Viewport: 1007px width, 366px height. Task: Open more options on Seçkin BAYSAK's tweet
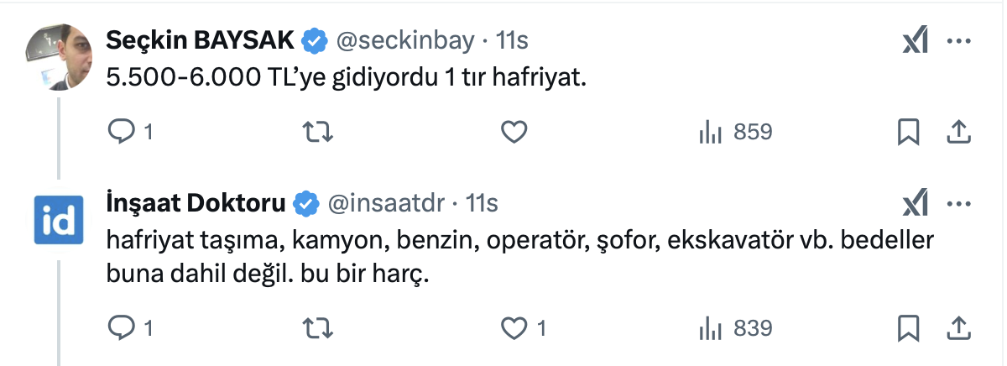pos(959,40)
